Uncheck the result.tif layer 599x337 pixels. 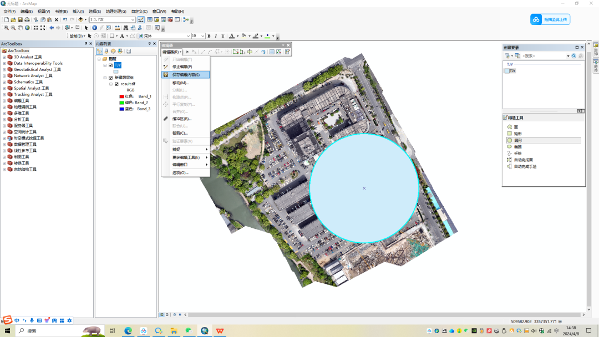coord(117,84)
